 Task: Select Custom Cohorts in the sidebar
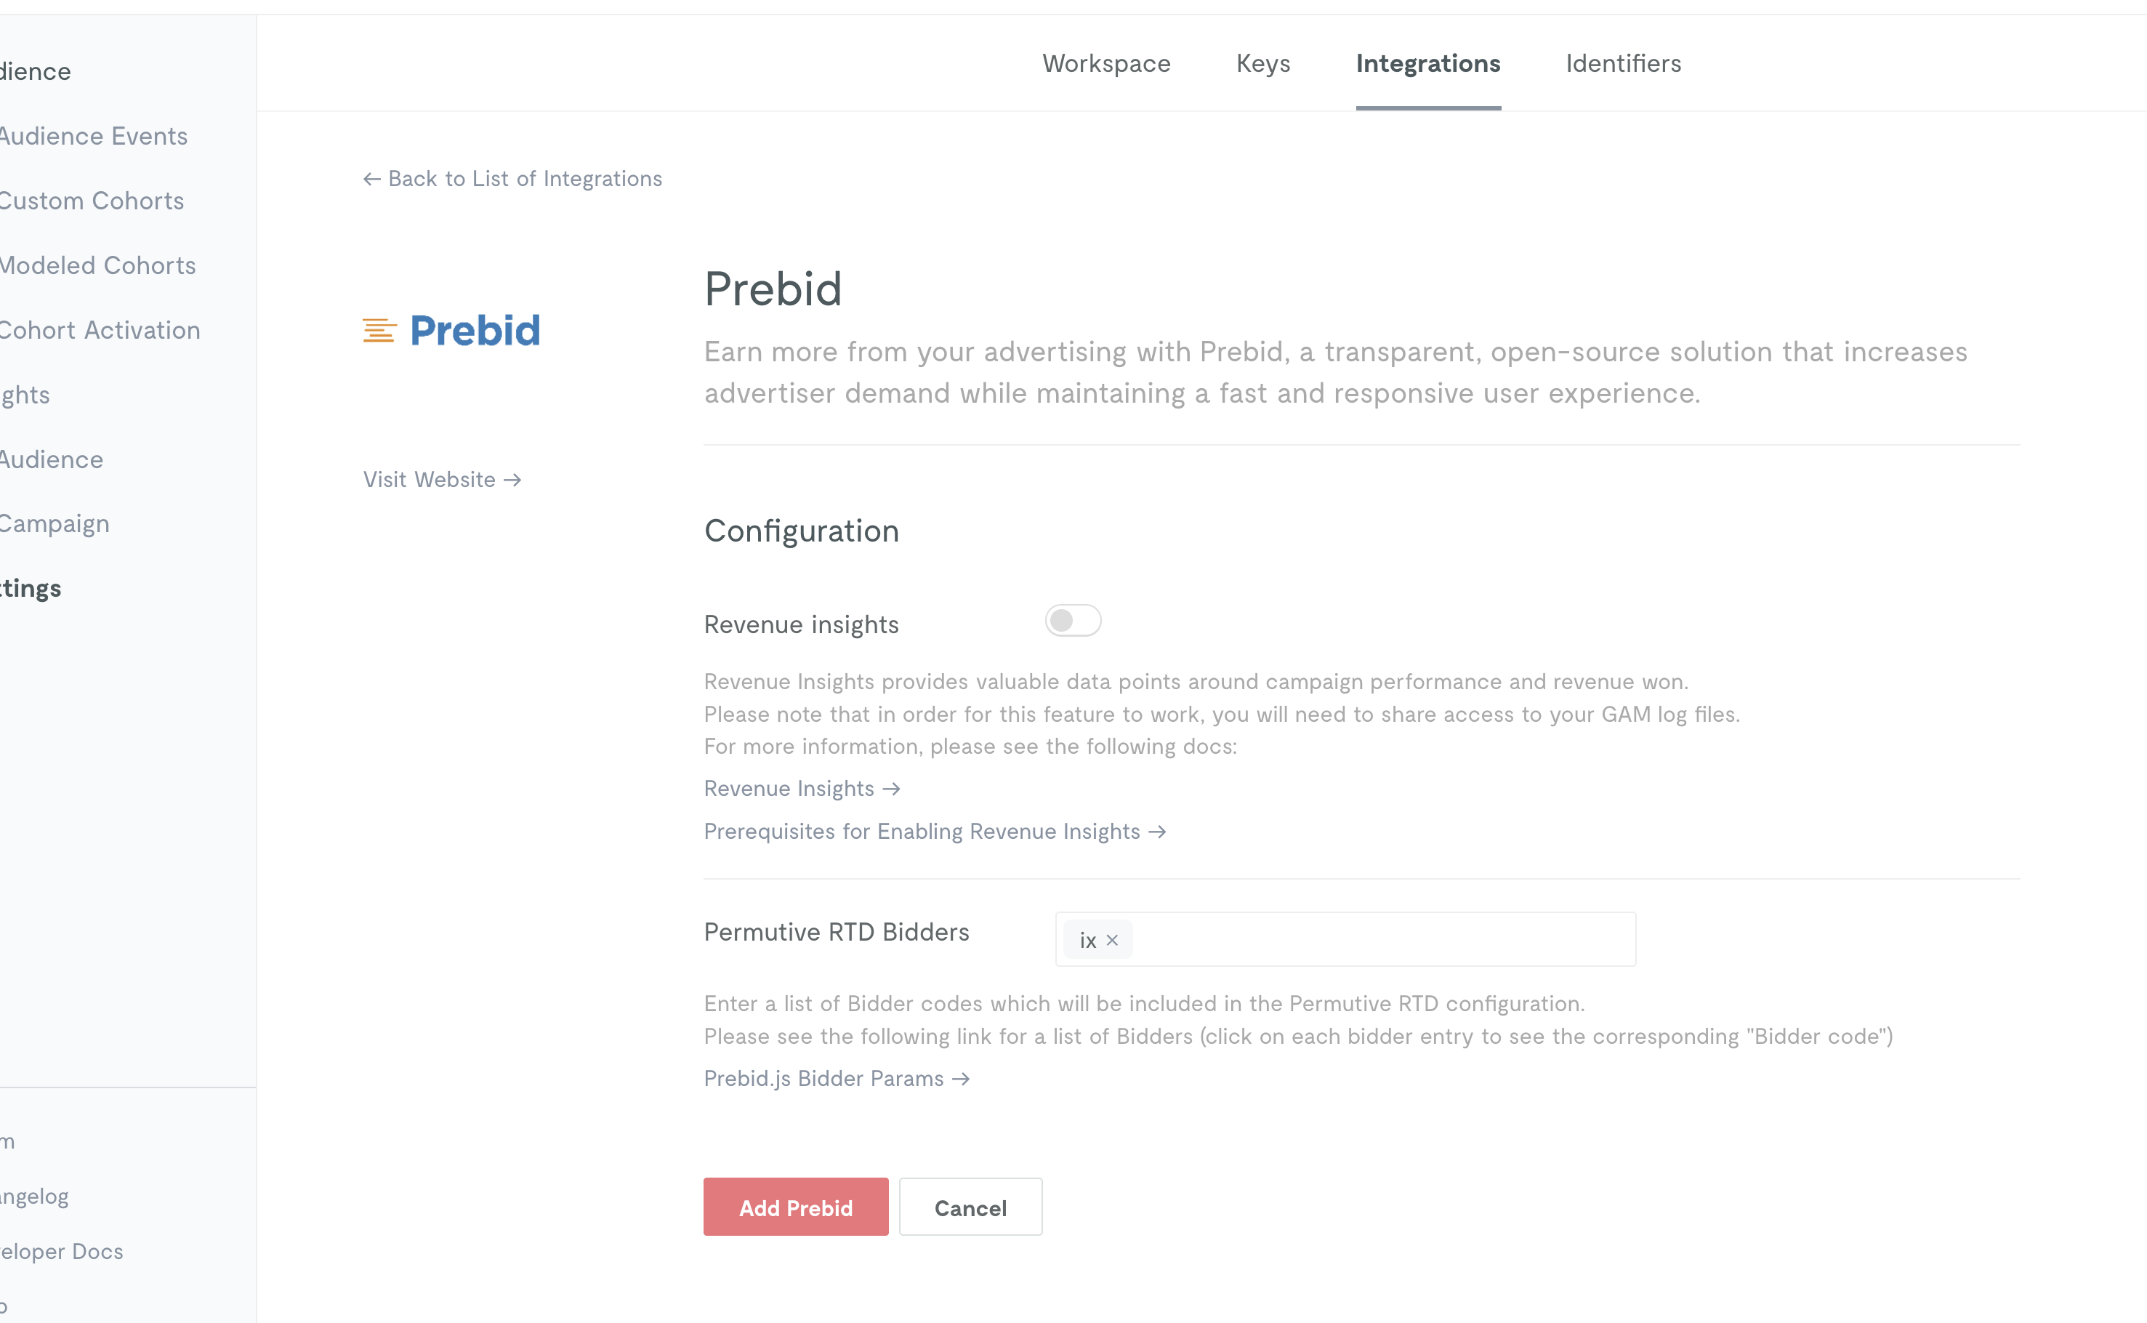(x=91, y=201)
